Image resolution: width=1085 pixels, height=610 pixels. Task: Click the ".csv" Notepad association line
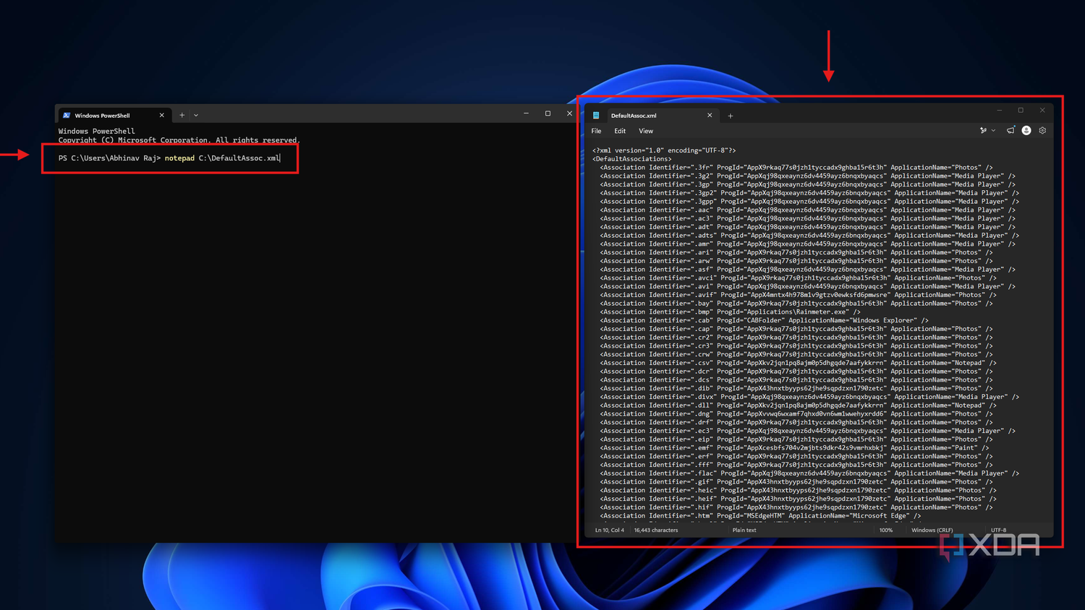798,363
